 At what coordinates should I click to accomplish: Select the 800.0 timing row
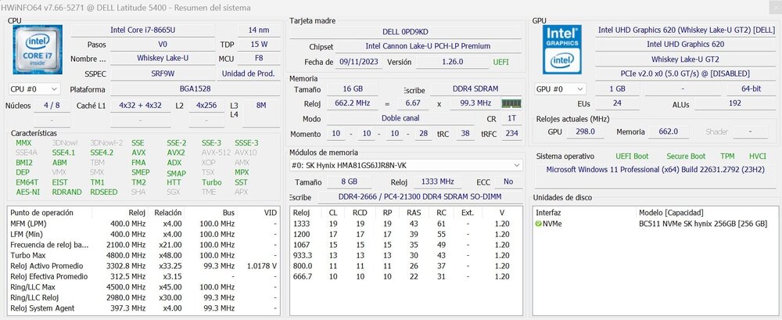click(x=406, y=266)
